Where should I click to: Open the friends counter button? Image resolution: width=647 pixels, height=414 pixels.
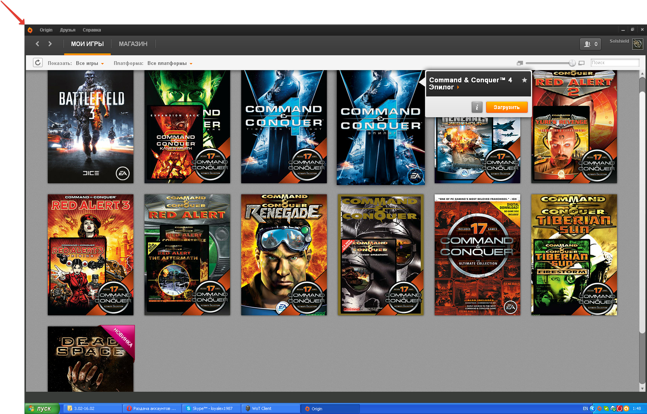point(590,44)
